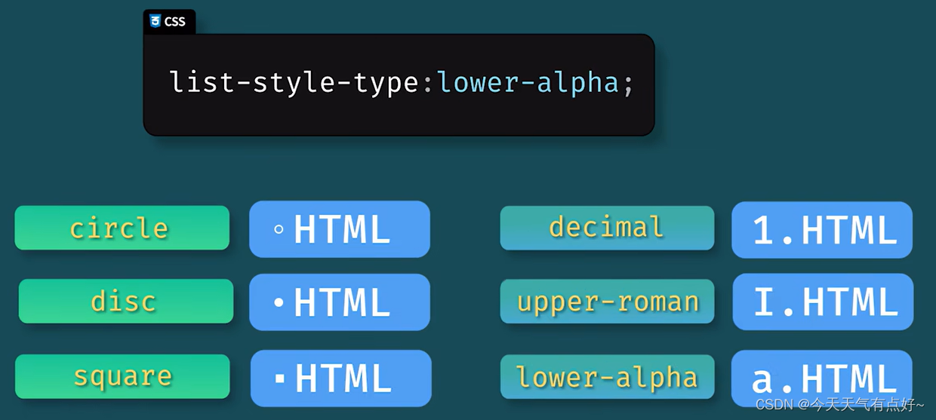936x420 pixels.
Task: Select the decimal label
Action: (x=607, y=228)
